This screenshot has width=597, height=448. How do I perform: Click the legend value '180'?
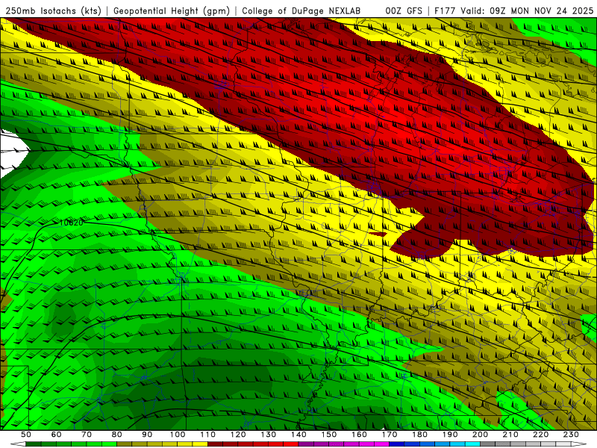419,435
